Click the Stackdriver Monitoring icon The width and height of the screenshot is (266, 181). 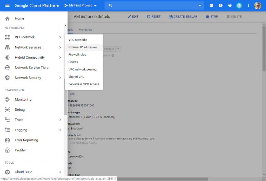[7, 99]
